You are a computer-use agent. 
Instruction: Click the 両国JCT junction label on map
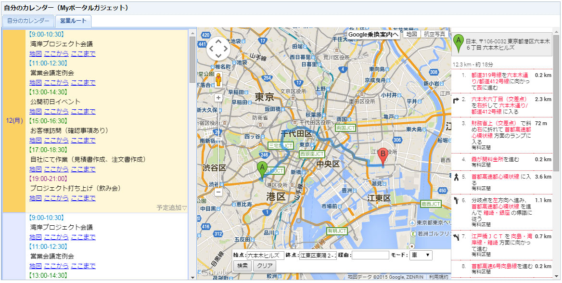345,128
